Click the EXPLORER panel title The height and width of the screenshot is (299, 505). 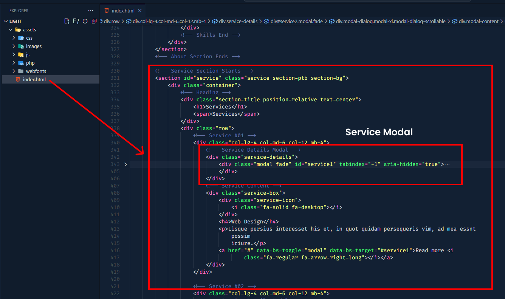click(19, 11)
